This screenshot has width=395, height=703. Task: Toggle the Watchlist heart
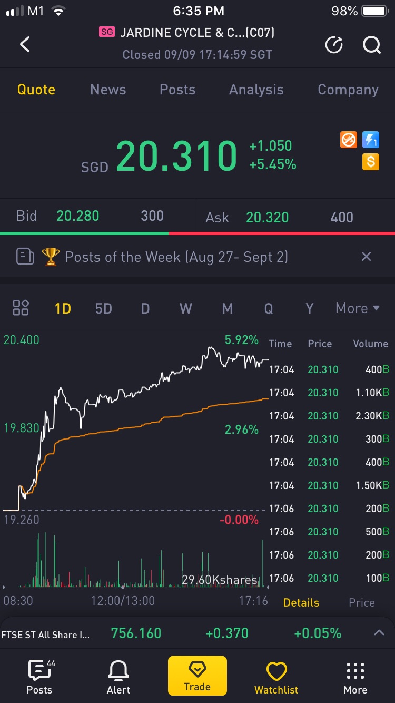pos(276,677)
